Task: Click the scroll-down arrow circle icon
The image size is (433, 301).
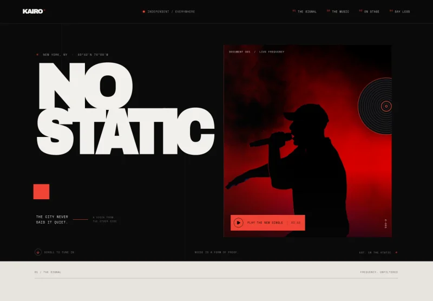Action: pos(38,252)
